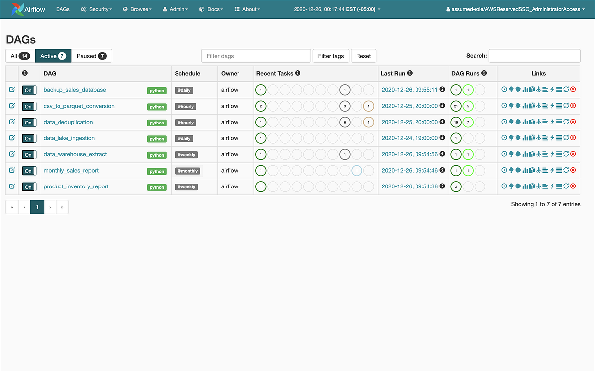Pause backup_sales_database via its On toggle
This screenshot has width=595, height=372.
tap(28, 90)
